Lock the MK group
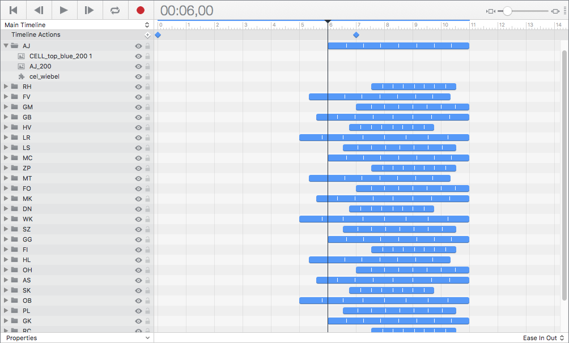569x343 pixels. point(148,199)
